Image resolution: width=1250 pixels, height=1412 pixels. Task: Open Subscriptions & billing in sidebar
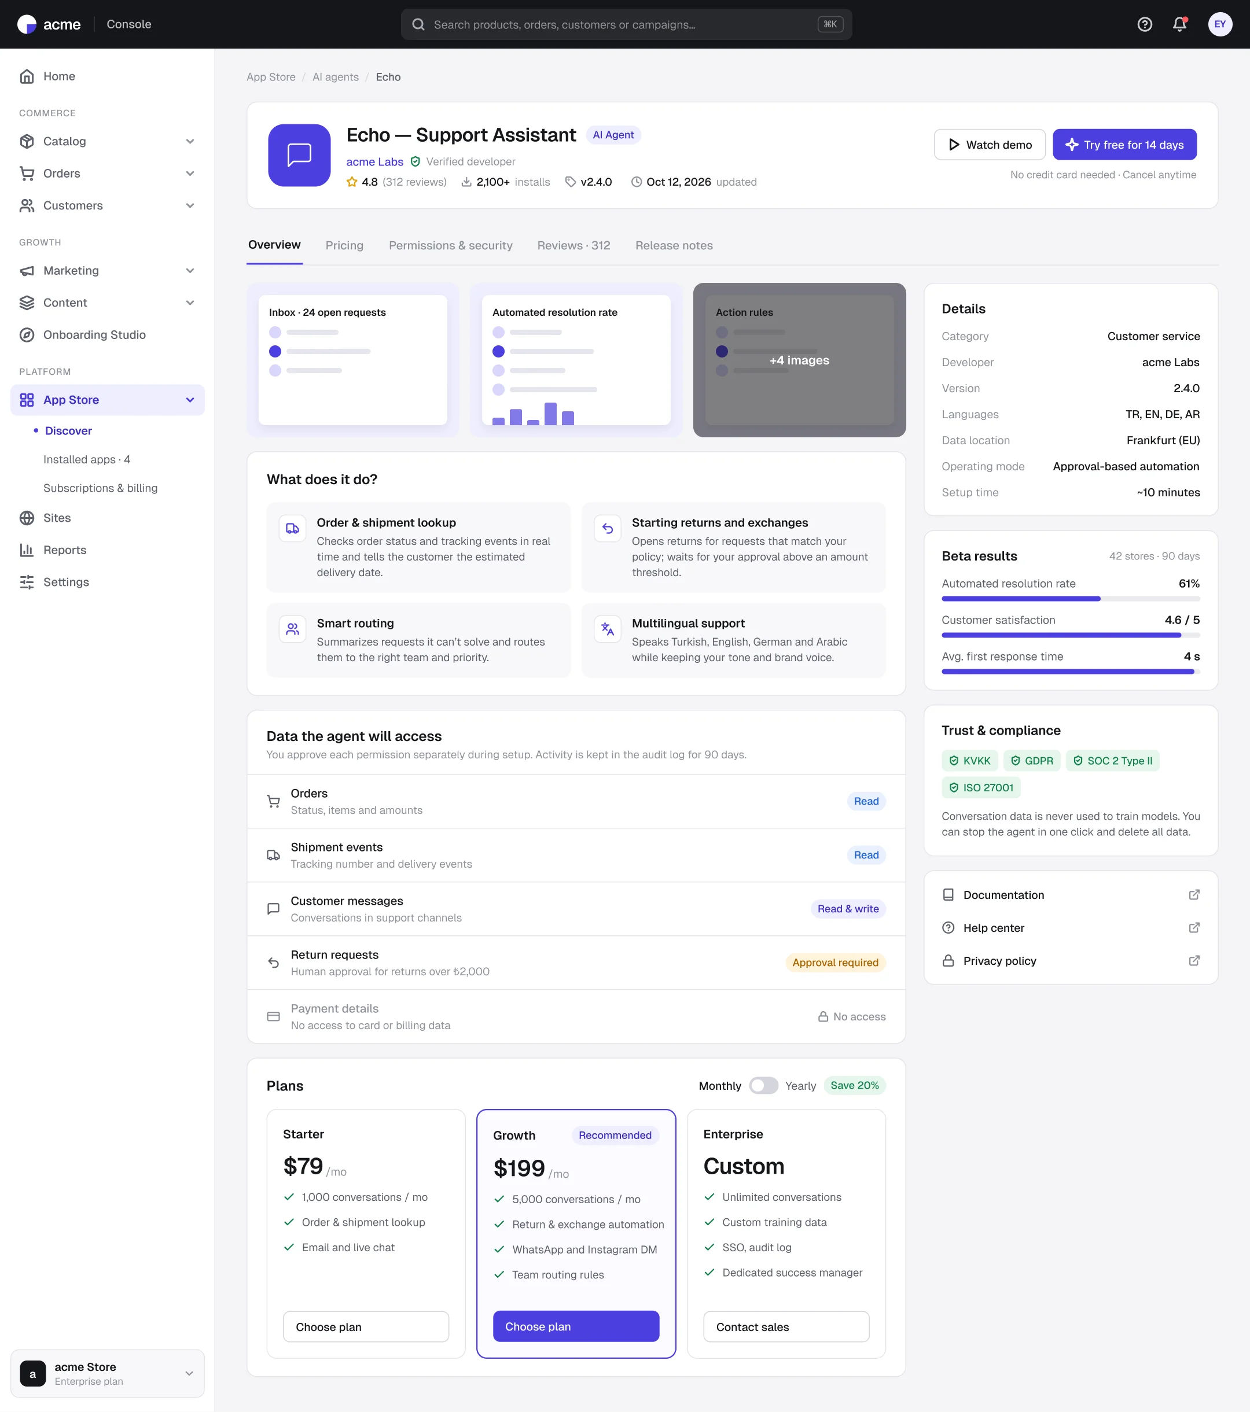100,488
